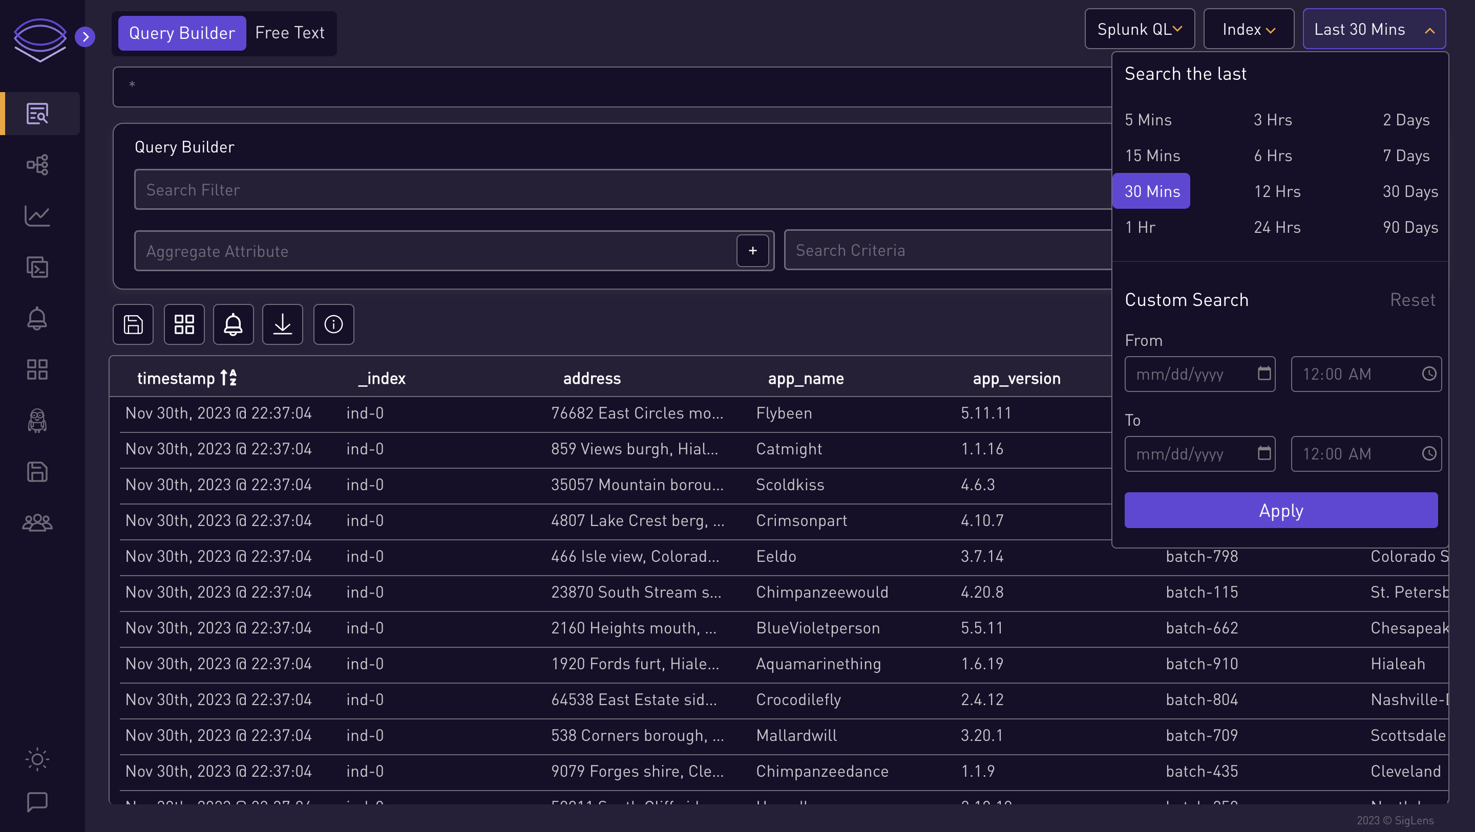Open the Splunk QL language dropdown
Viewport: 1475px width, 832px height.
tap(1140, 29)
